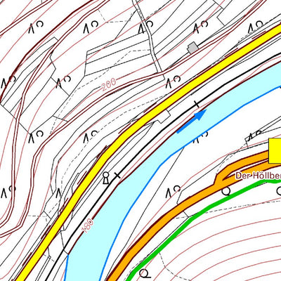This screenshot has height=281, width=281.
Task: Select the green hiking trail line
Action: (x=202, y=214)
